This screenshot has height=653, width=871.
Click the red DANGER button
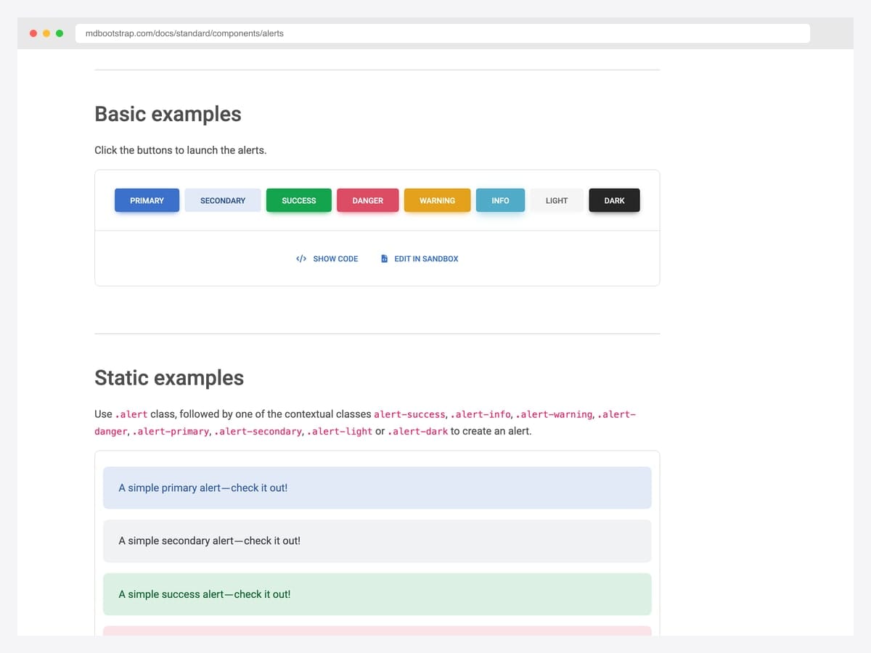click(368, 200)
